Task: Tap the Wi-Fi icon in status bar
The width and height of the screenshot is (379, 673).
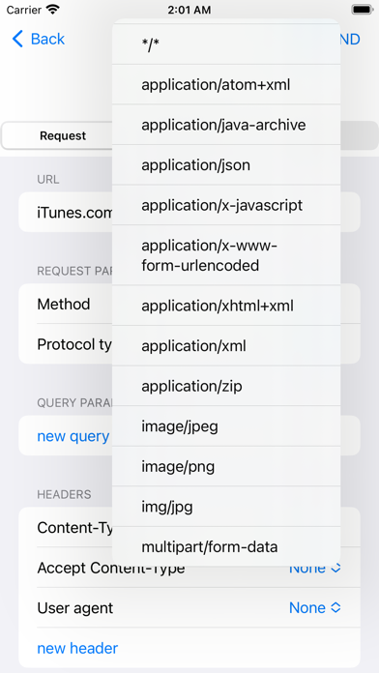Action: coord(53,10)
